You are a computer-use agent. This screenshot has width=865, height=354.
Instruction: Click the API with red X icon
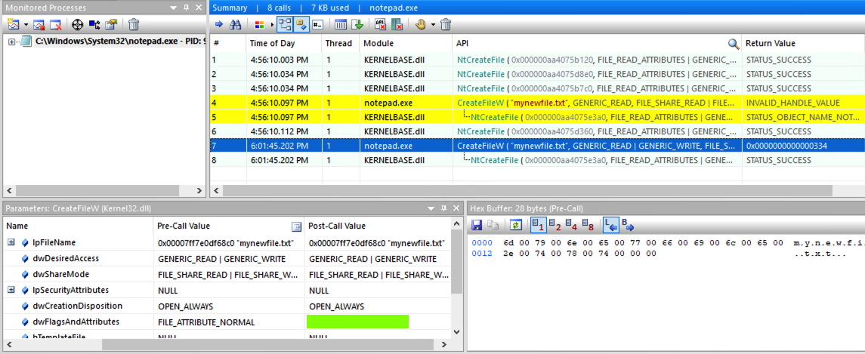tap(380, 24)
